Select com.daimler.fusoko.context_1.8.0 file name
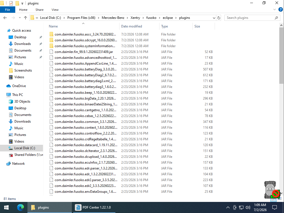Viewport: 284px width, 213px height. [86, 128]
